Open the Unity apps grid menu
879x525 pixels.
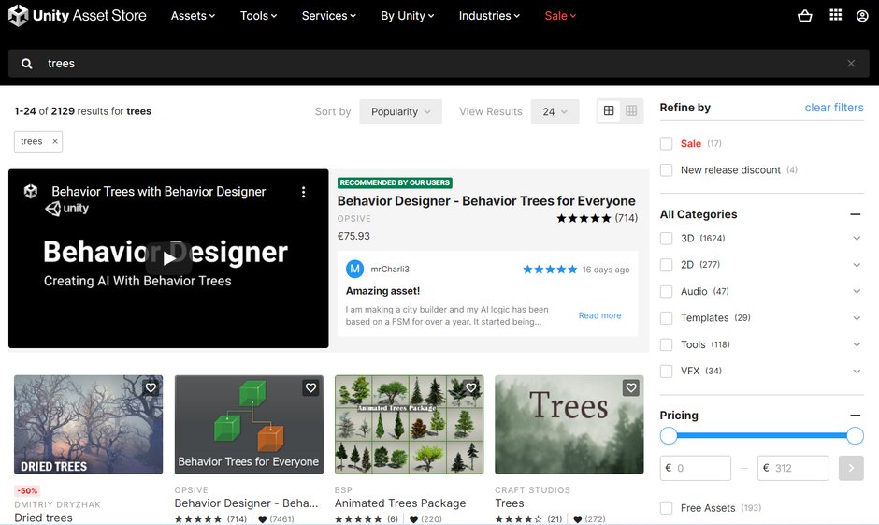coord(835,15)
